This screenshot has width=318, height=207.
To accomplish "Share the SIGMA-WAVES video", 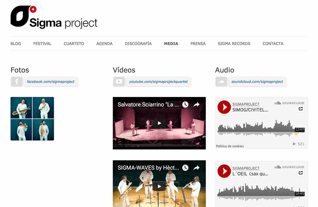I will (x=196, y=168).
